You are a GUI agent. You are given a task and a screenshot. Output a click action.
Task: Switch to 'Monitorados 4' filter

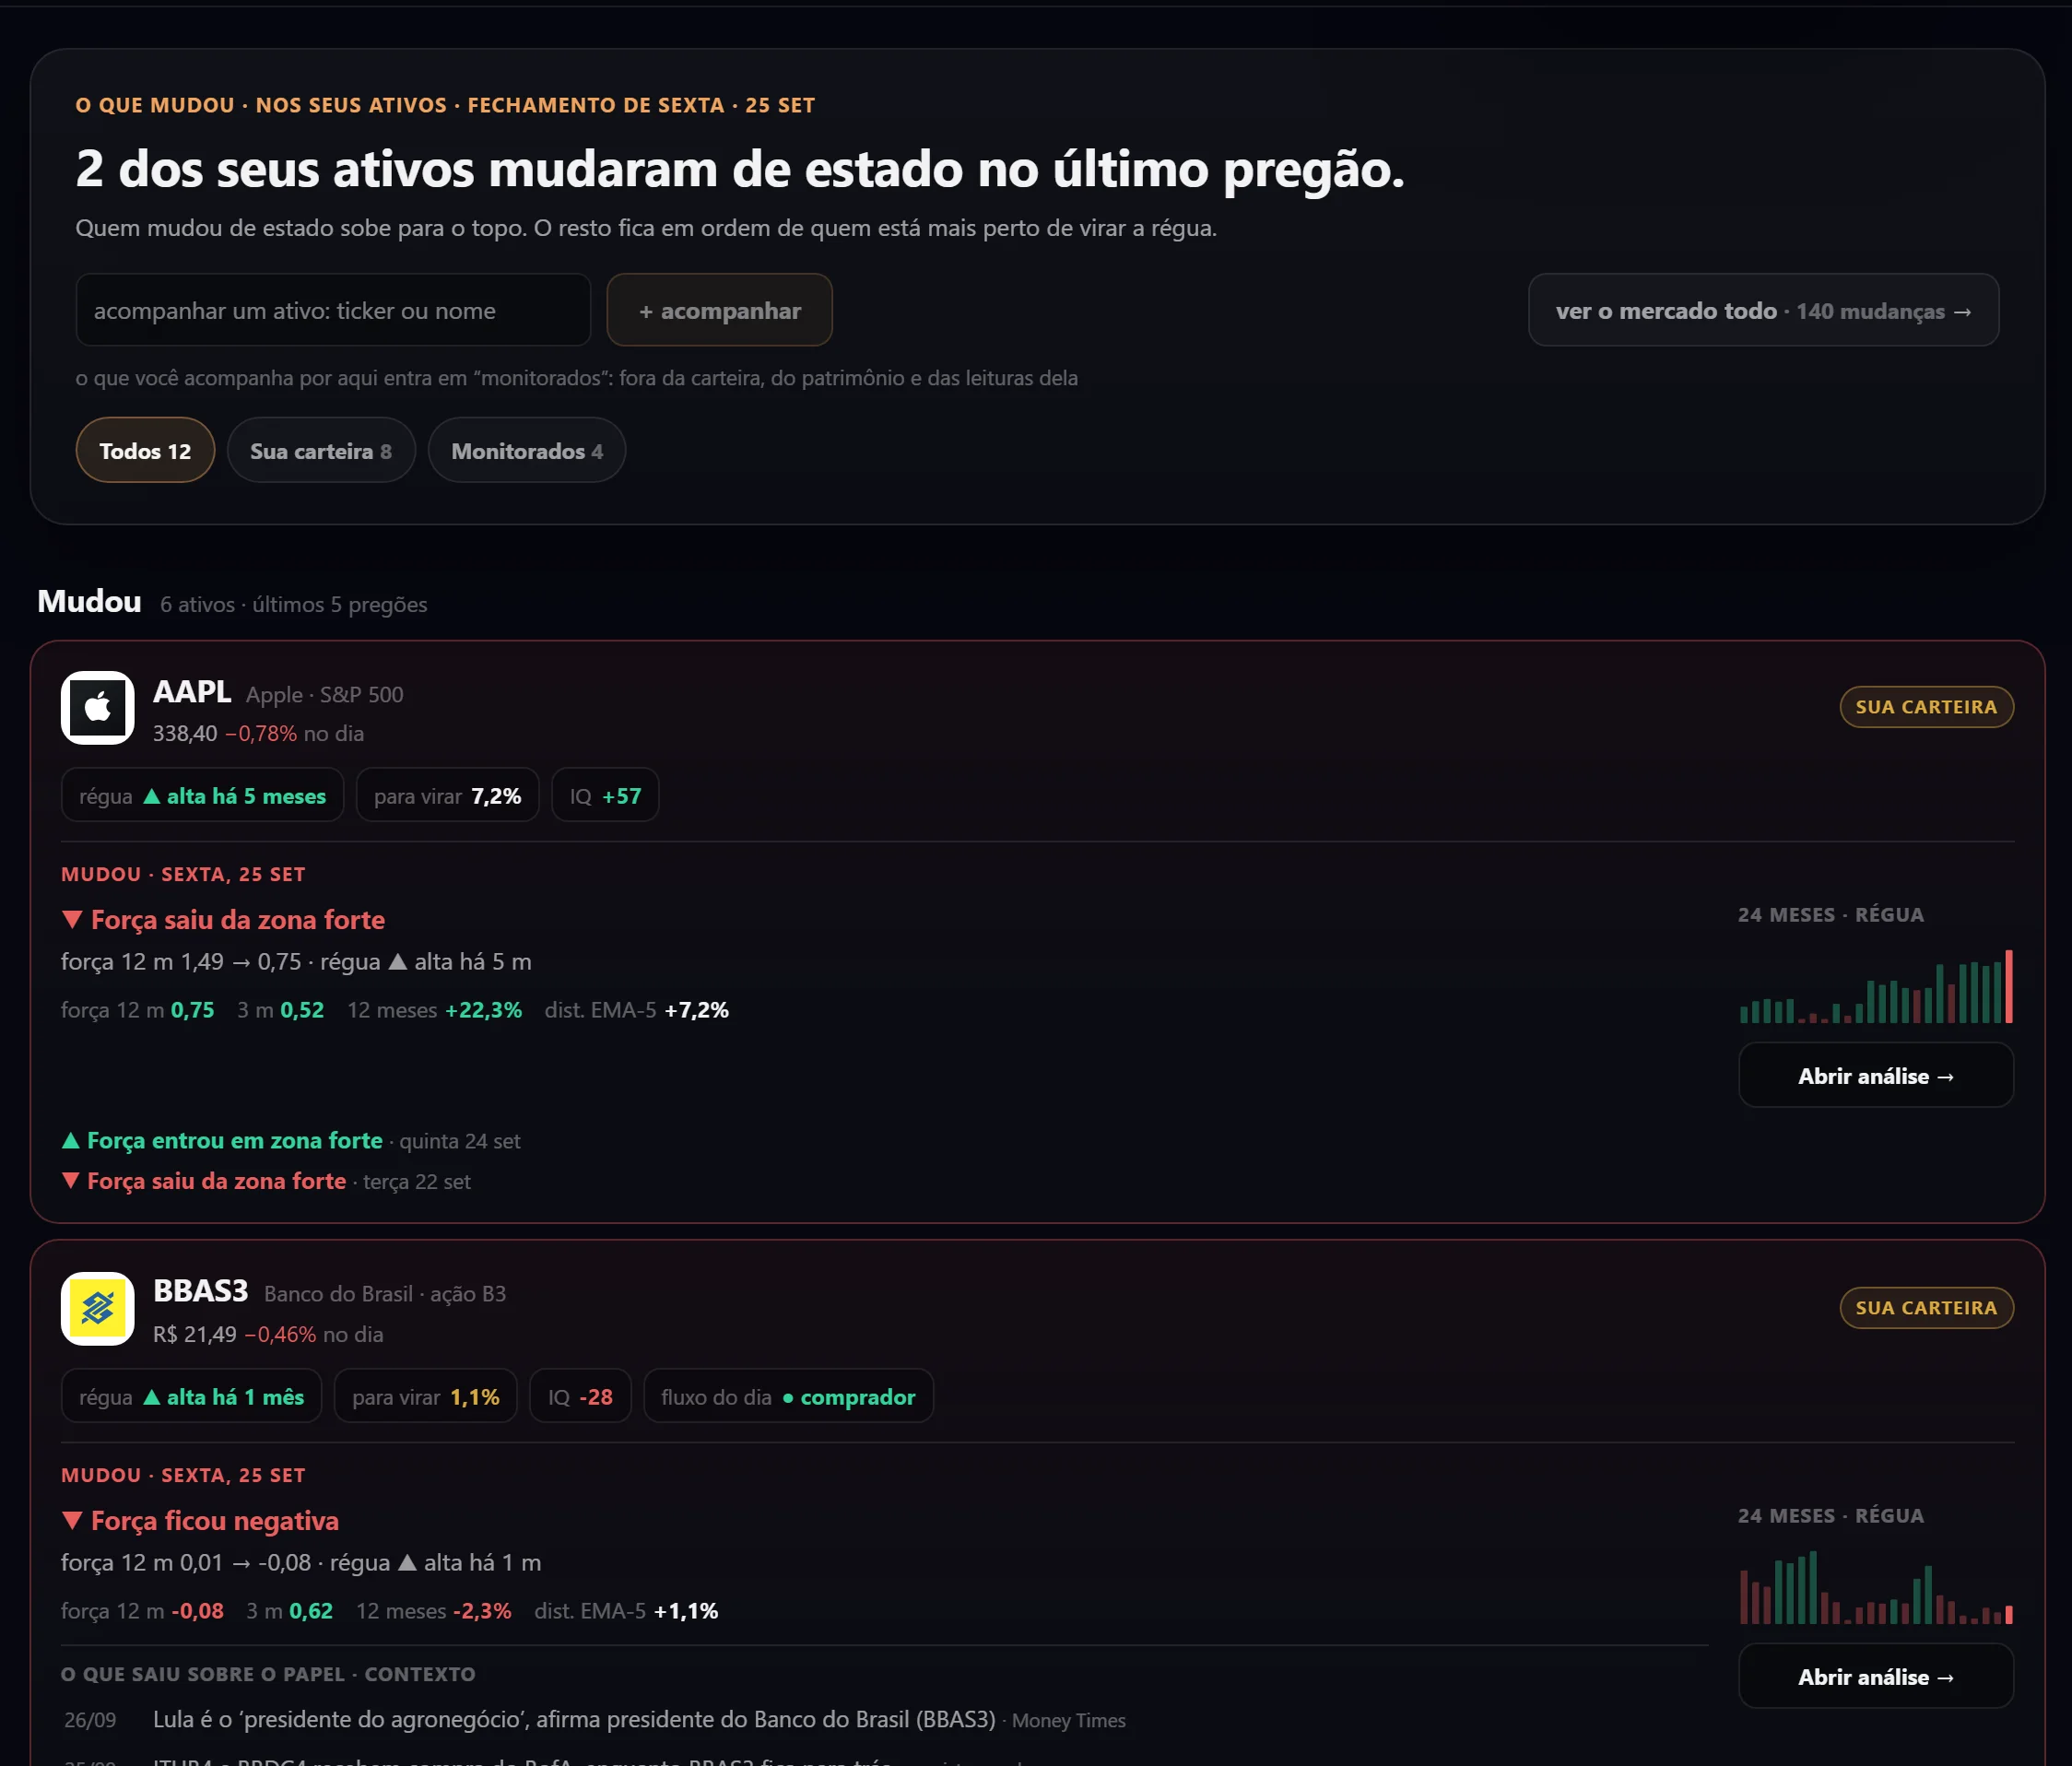coord(527,450)
